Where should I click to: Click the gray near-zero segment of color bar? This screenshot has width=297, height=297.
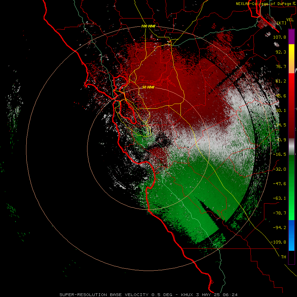(291, 147)
